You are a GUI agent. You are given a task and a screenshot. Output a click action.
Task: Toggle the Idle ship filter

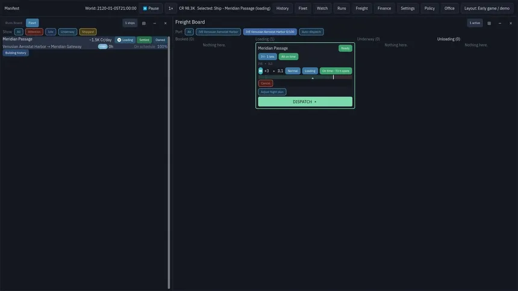[x=51, y=32]
